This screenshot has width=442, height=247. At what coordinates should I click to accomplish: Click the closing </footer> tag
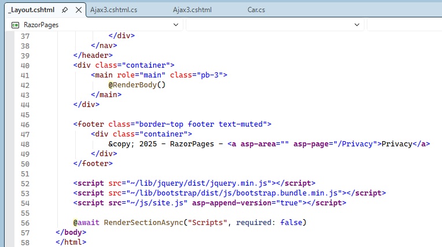coord(93,164)
